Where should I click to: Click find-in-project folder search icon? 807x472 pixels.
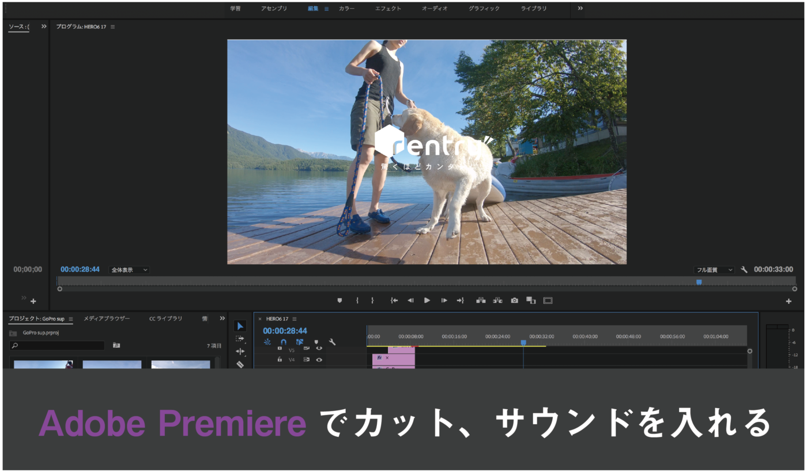pyautogui.click(x=116, y=345)
